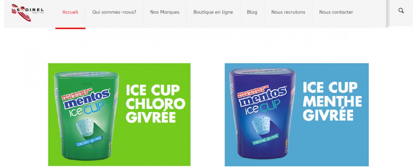Select Nos Marques in navigation

tap(165, 12)
